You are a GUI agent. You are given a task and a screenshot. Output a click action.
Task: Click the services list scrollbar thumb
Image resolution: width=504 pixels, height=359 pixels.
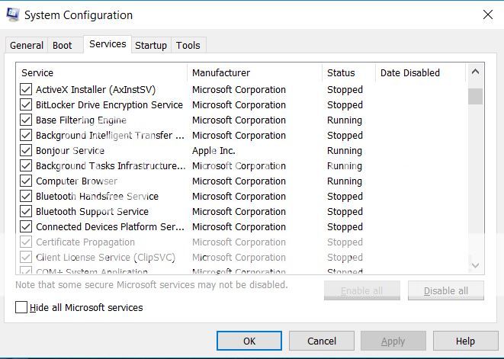point(475,96)
